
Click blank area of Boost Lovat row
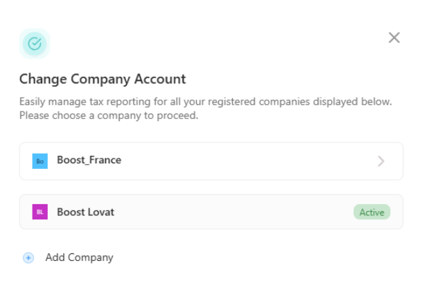pos(231,212)
